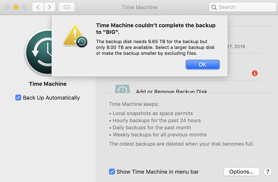The image size is (278, 182).
Task: Toggle Show Time Machine in menu bar
Action: 112,172
